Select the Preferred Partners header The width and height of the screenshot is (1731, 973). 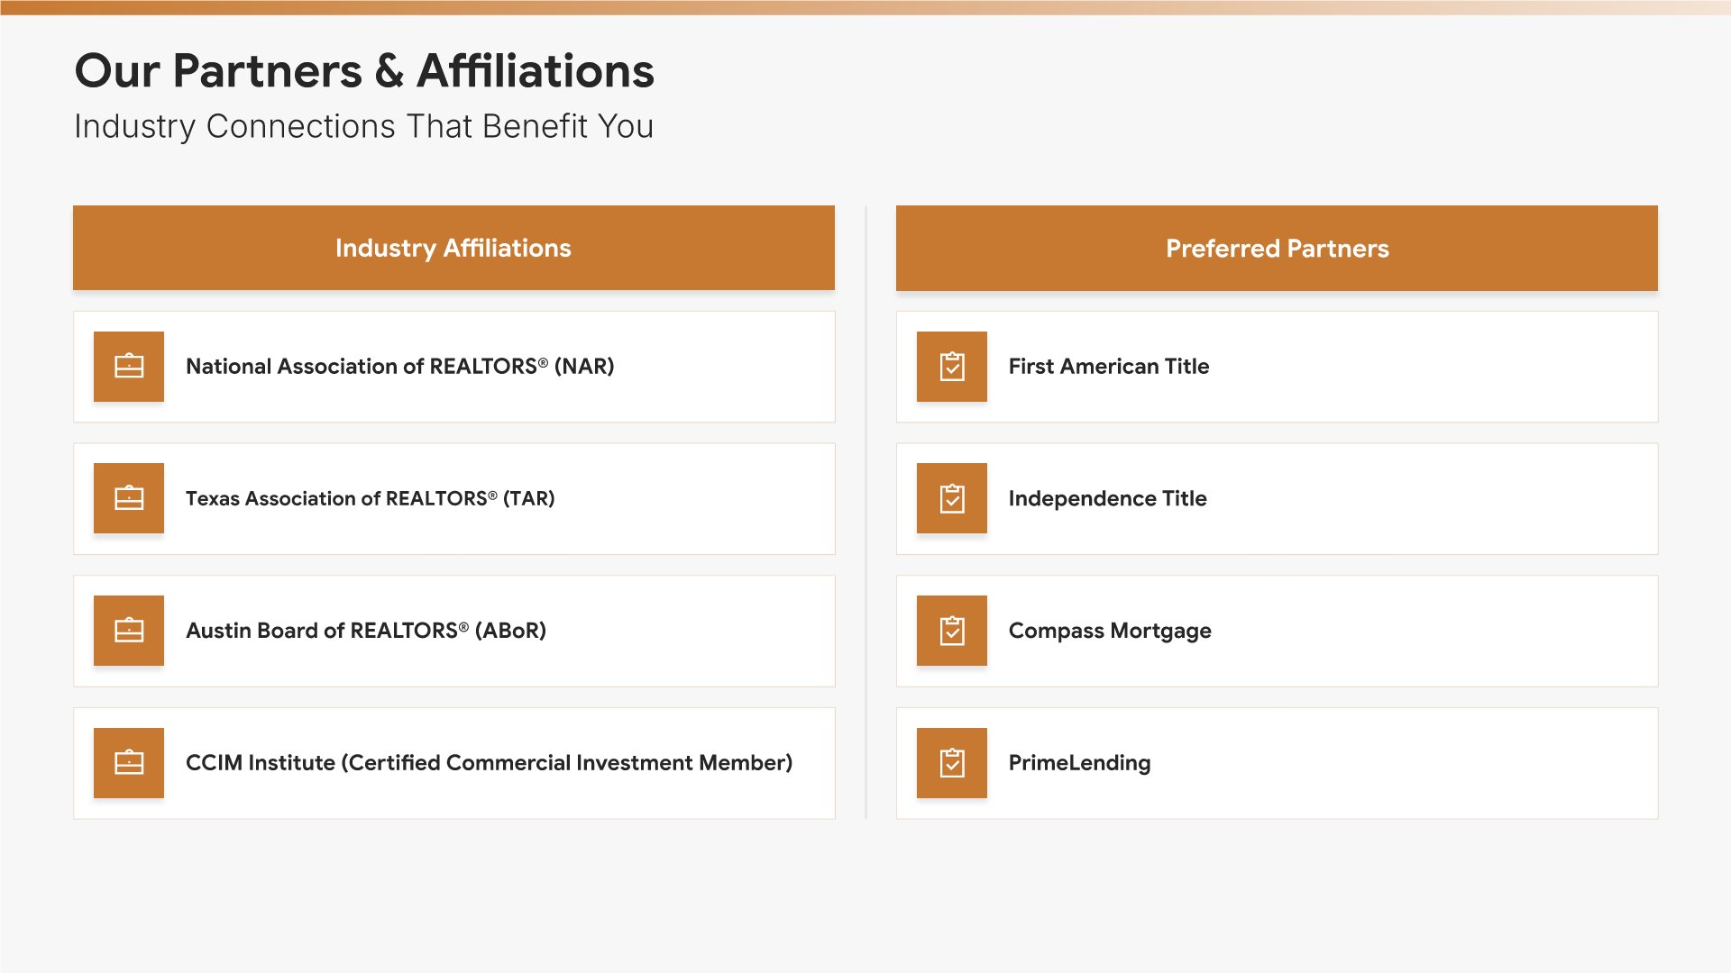(x=1277, y=249)
